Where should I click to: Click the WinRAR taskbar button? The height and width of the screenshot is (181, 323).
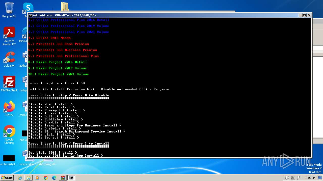[x=63, y=178]
